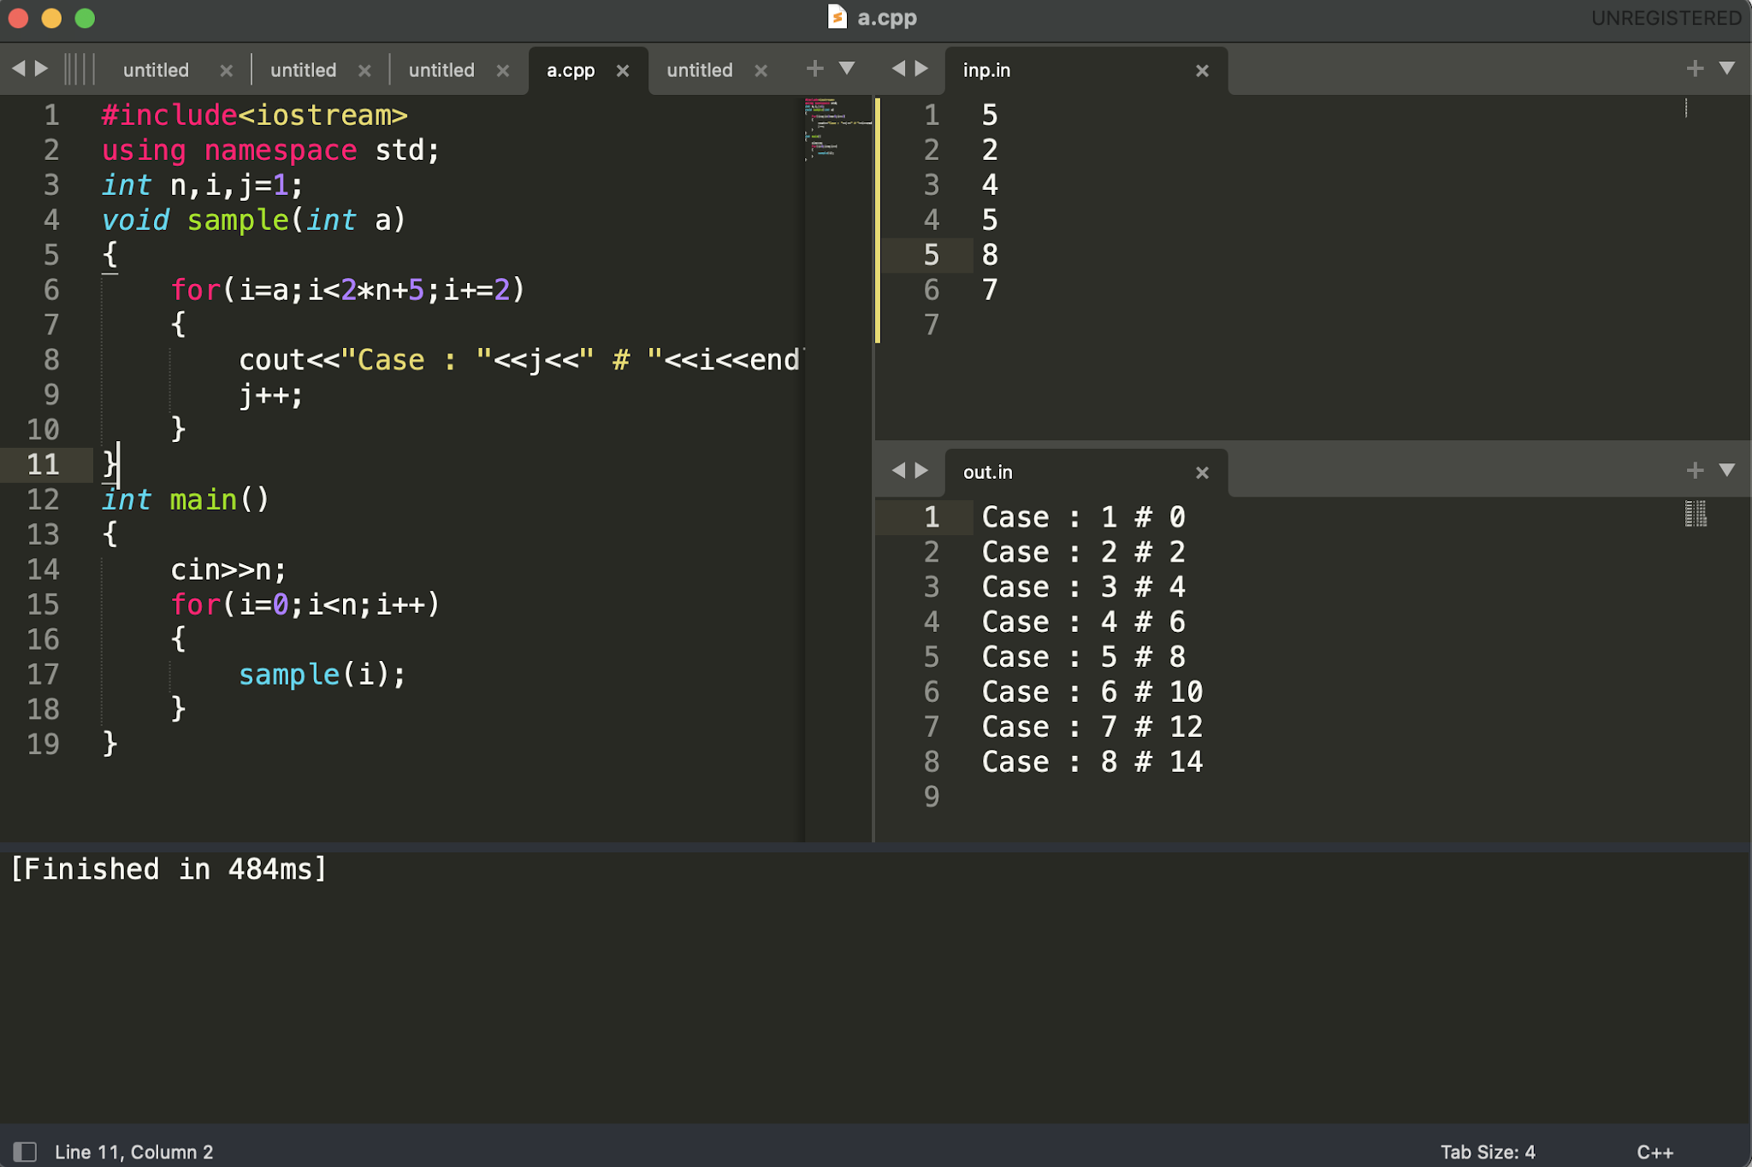Click the value 8 on inp.in line 5

pos(990,255)
